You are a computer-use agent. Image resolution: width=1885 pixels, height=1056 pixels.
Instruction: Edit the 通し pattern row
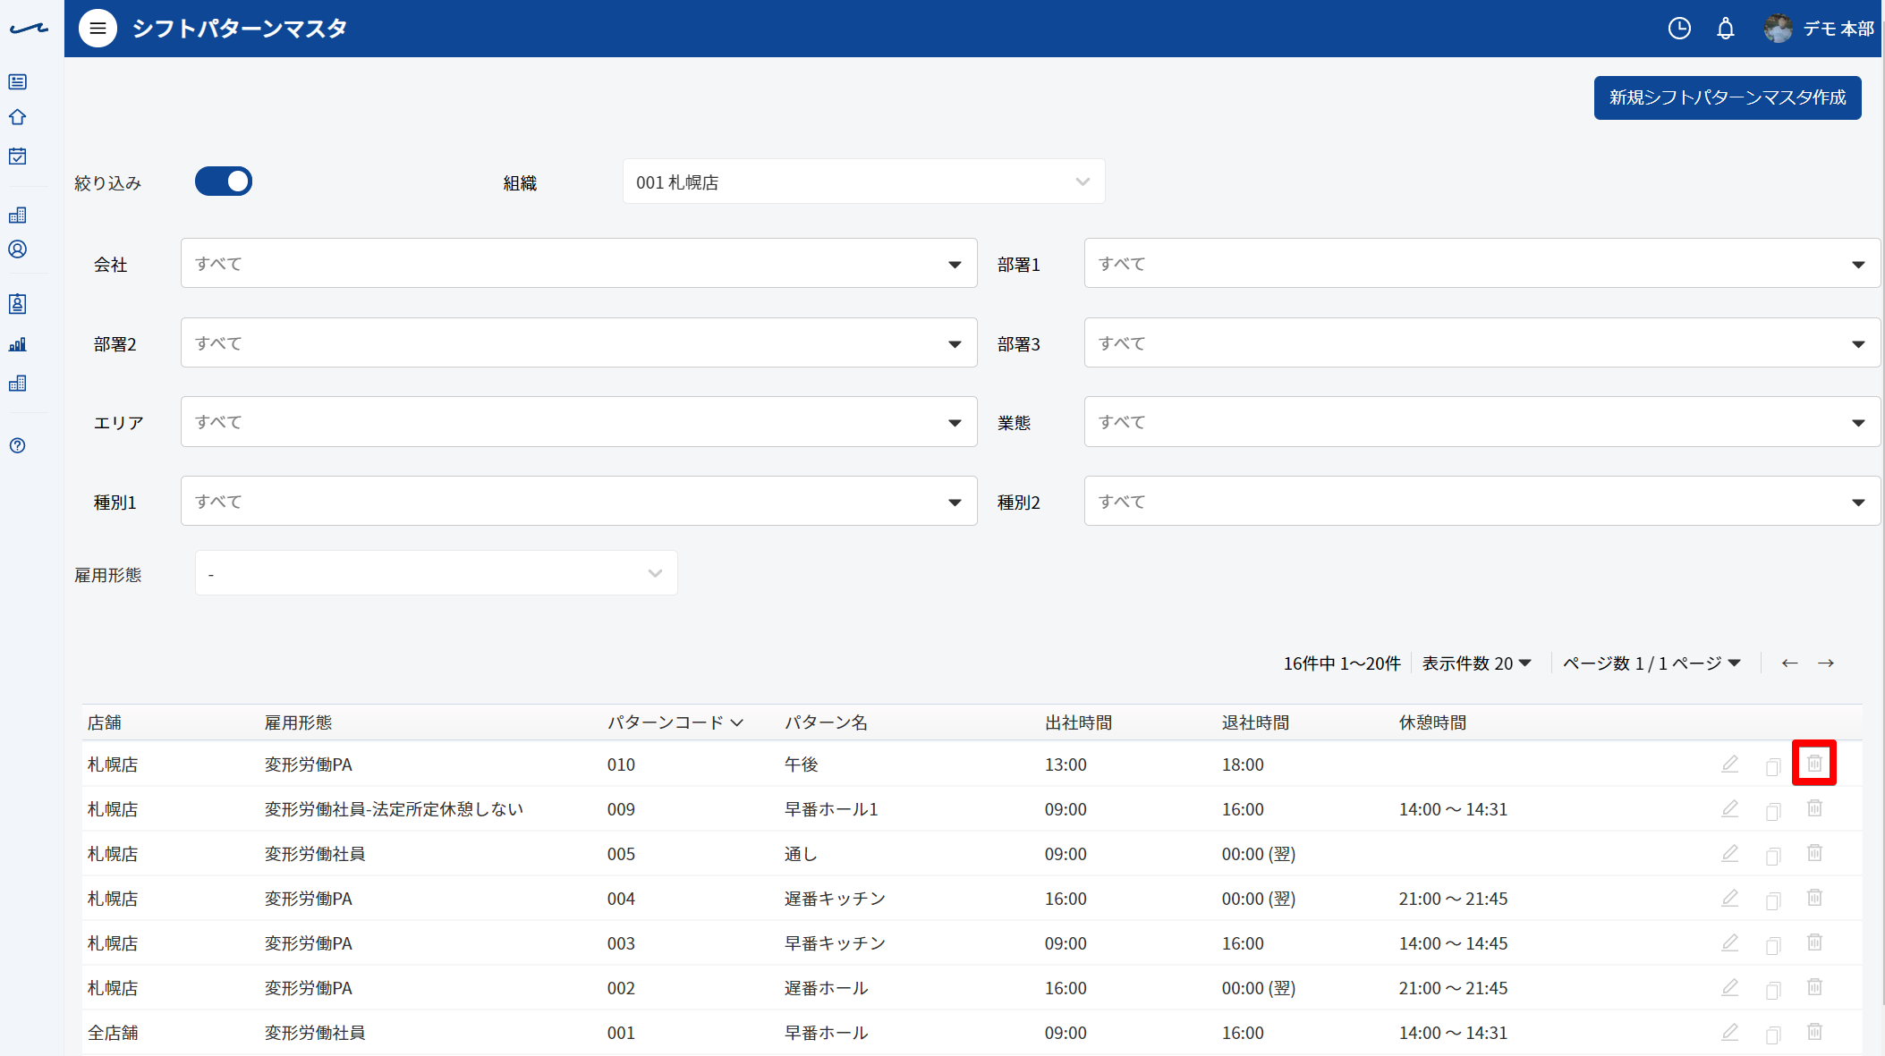1730,854
